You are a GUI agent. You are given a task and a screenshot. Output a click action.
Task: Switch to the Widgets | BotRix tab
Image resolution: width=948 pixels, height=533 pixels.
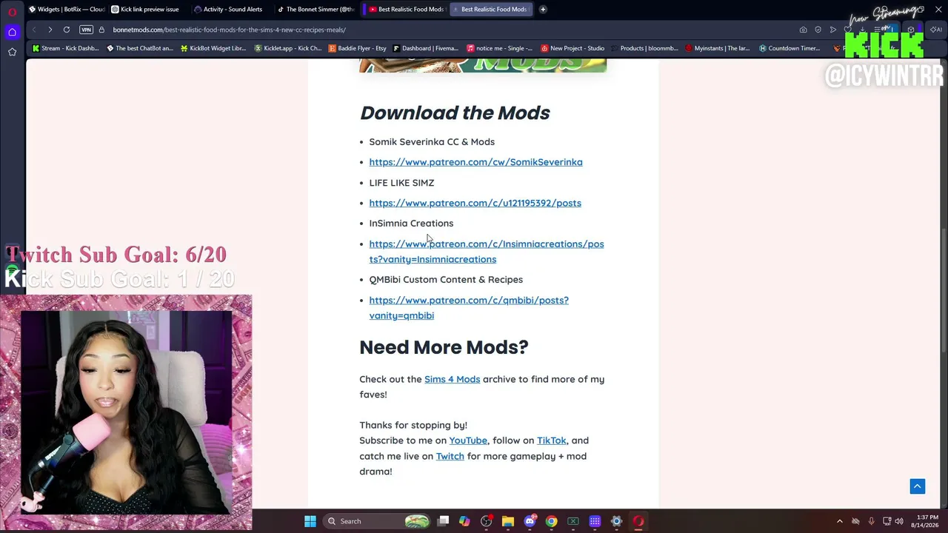click(x=67, y=10)
